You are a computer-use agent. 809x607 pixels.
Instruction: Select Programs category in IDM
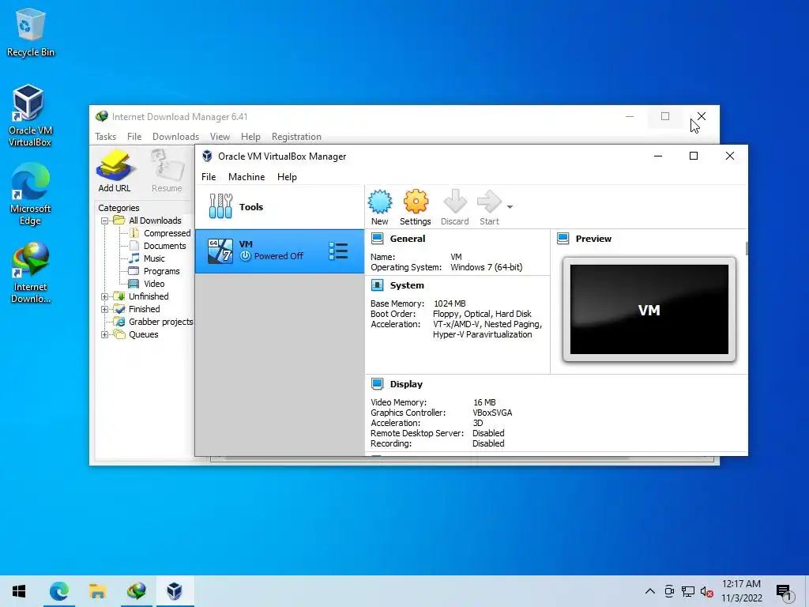161,271
